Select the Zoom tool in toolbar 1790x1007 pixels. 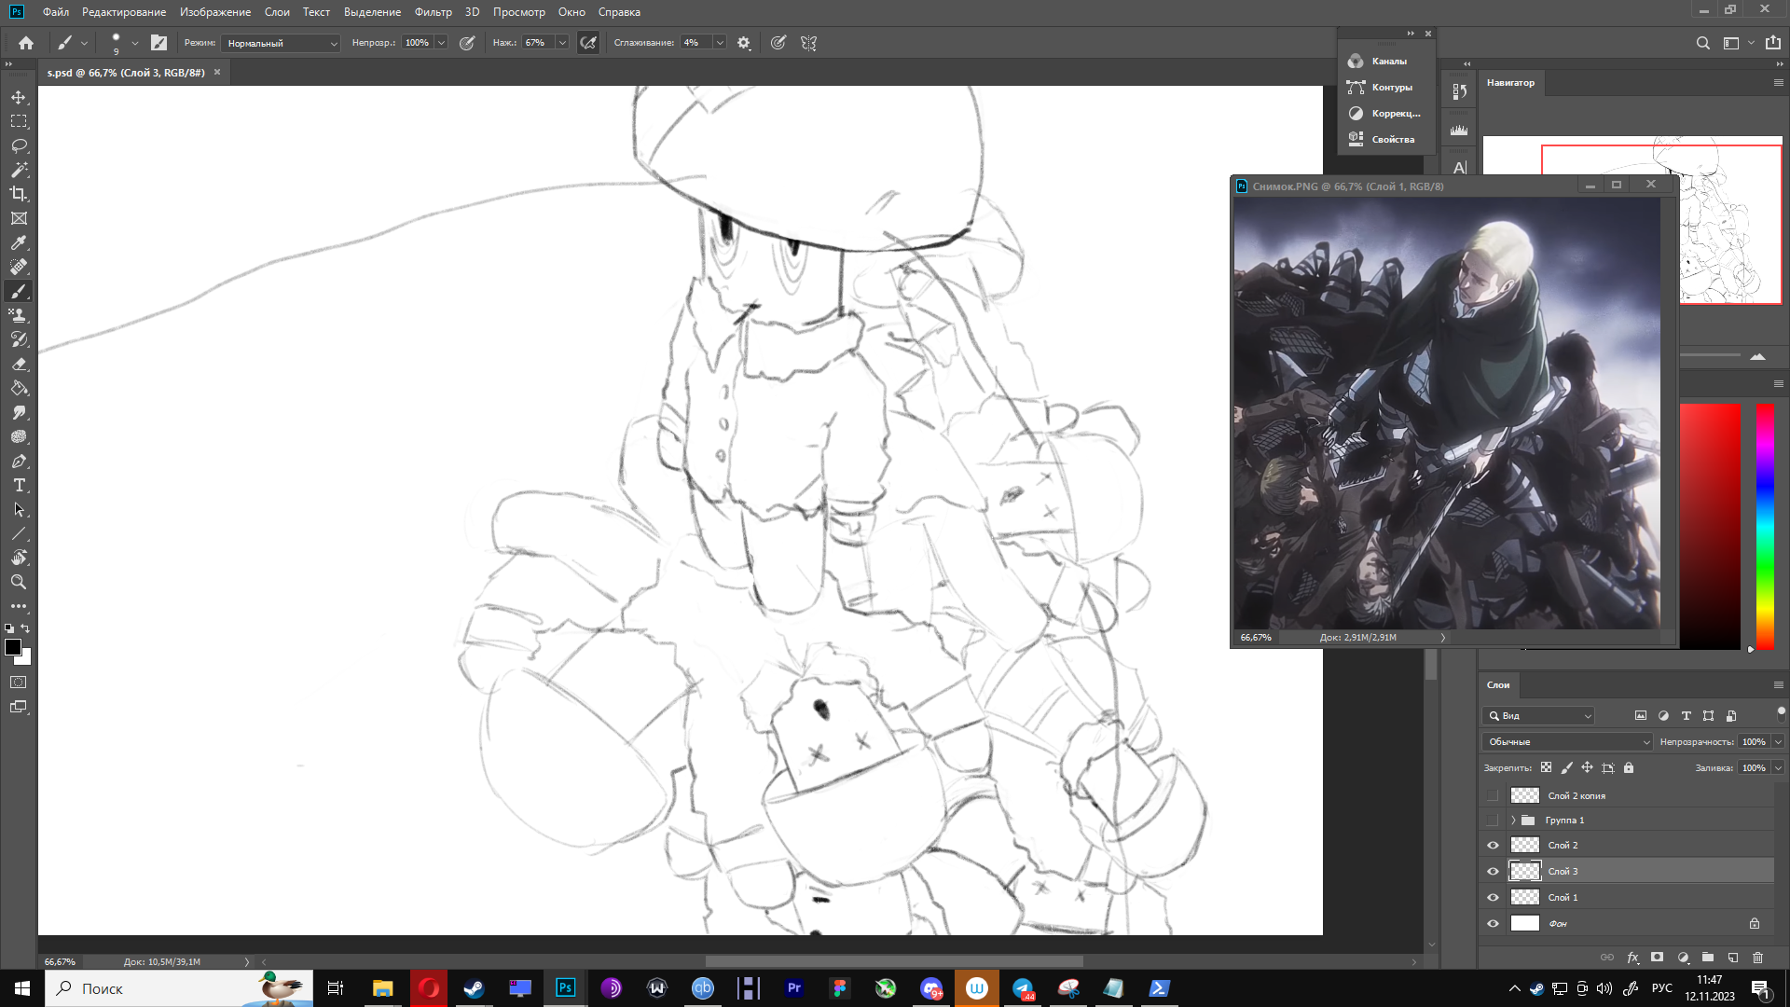pos(19,582)
